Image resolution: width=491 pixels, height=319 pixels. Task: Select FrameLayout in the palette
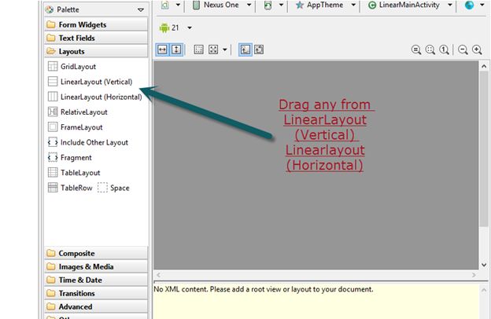(x=76, y=127)
